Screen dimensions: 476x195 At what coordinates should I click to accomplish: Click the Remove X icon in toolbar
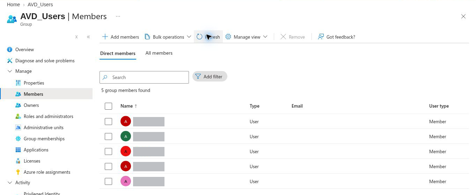283,37
